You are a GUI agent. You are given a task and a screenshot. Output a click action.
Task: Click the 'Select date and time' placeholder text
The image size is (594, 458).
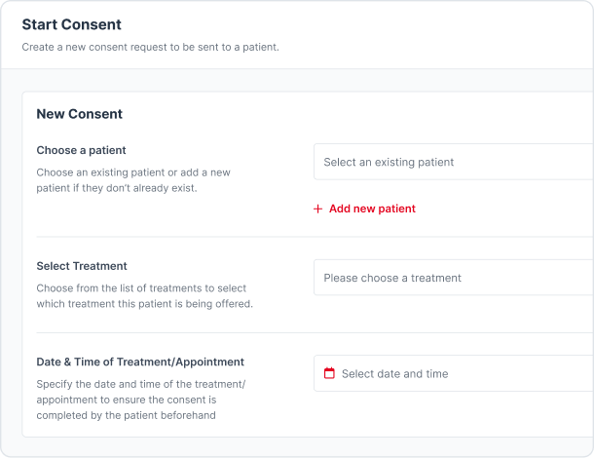[394, 374]
